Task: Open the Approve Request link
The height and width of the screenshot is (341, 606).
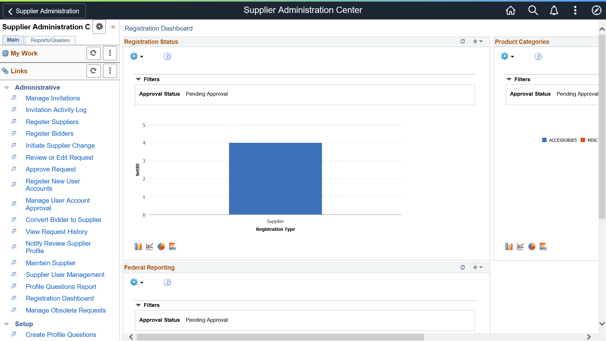Action: coord(51,169)
